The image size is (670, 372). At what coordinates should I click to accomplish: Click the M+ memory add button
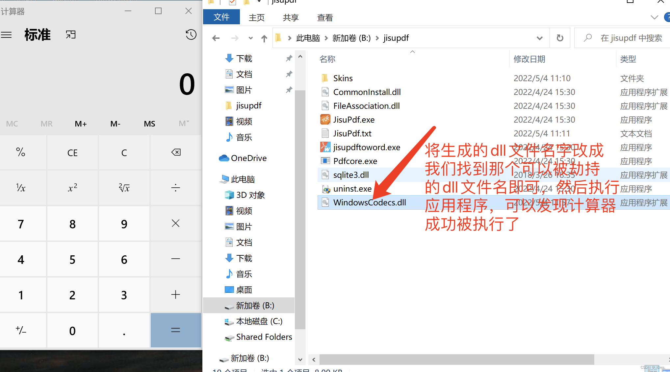[x=81, y=124]
